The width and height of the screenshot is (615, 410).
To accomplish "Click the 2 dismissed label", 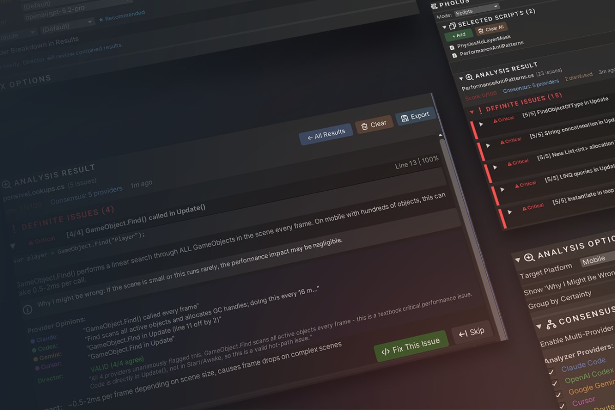I will click(579, 78).
